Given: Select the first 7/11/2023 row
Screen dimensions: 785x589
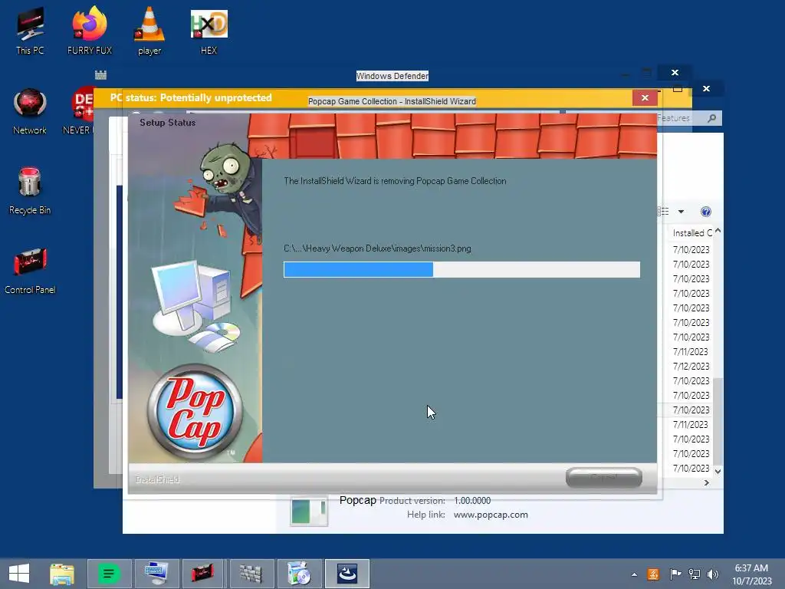Looking at the screenshot, I should (x=691, y=351).
